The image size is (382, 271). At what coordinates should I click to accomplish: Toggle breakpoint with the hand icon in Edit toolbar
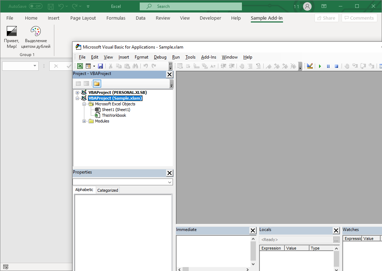pyautogui.click(x=242, y=66)
